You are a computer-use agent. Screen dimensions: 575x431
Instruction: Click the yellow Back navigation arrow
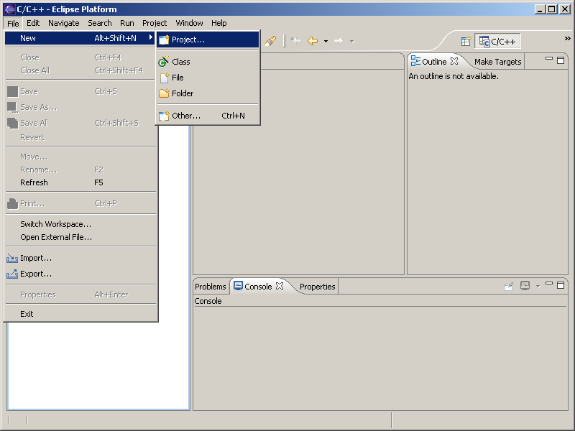pyautogui.click(x=313, y=41)
